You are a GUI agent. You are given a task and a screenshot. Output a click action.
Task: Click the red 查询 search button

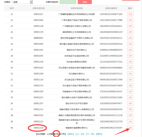(85, 2)
